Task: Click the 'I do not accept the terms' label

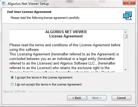Action: pyautogui.click(x=48, y=84)
